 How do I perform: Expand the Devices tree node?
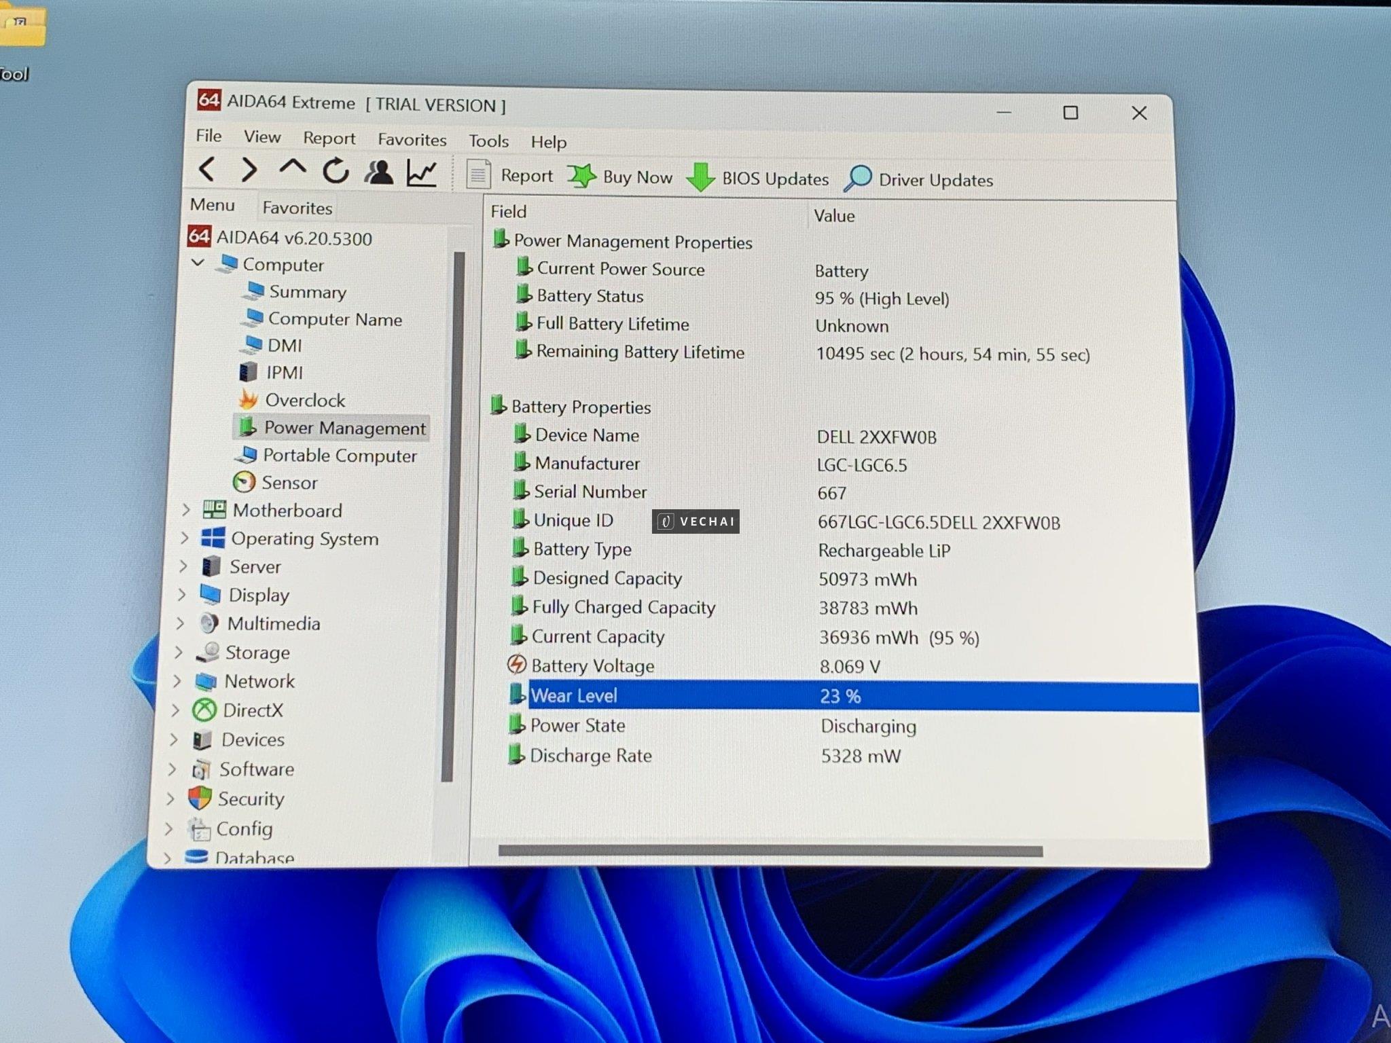point(174,739)
